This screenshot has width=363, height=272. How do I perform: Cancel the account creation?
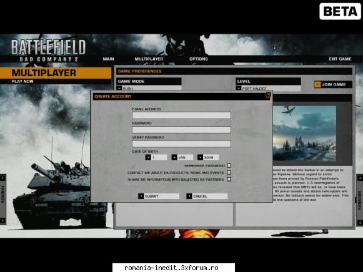pyautogui.click(x=207, y=196)
